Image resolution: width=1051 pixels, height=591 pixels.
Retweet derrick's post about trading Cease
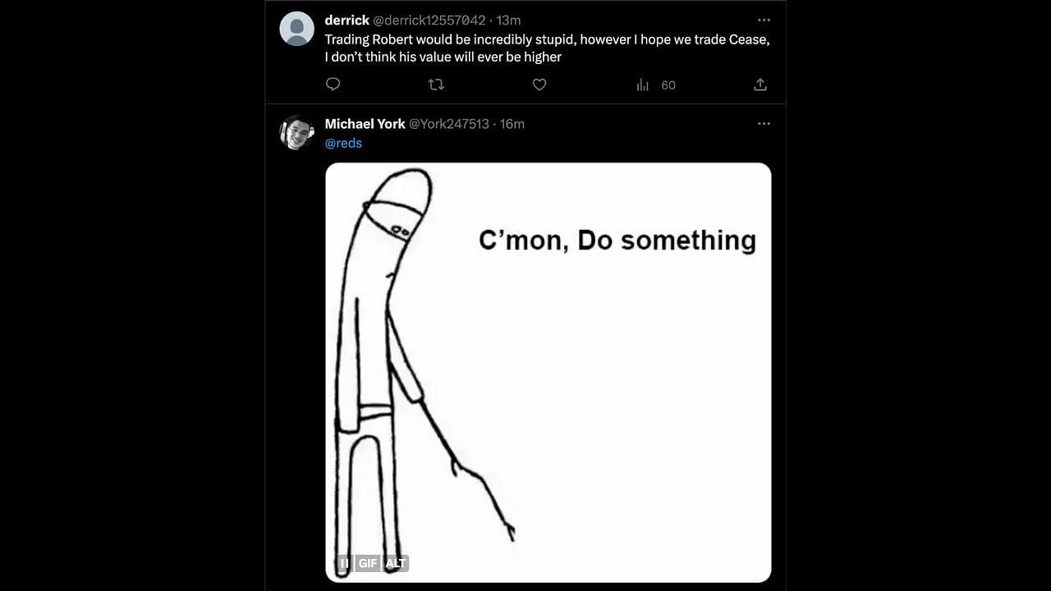436,85
